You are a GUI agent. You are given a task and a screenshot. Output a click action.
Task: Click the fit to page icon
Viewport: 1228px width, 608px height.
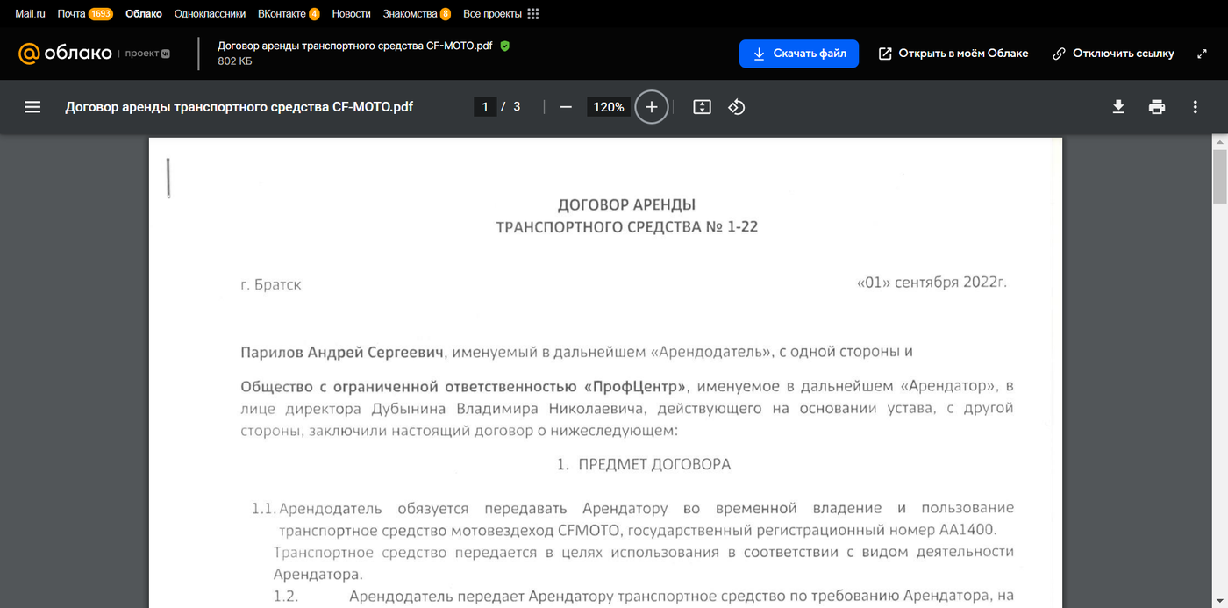702,107
